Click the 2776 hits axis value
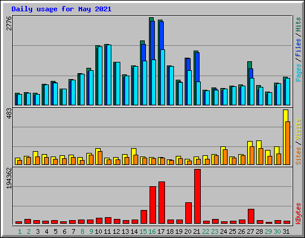Screen dimensions: 305x238 pyautogui.click(x=9, y=23)
